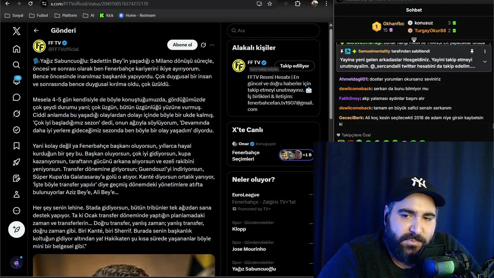Click the X logo in the sidebar

point(16,31)
